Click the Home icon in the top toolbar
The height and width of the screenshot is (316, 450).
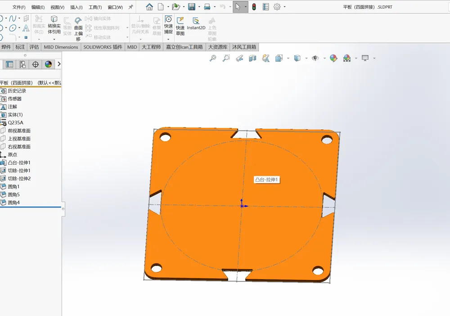(x=149, y=7)
